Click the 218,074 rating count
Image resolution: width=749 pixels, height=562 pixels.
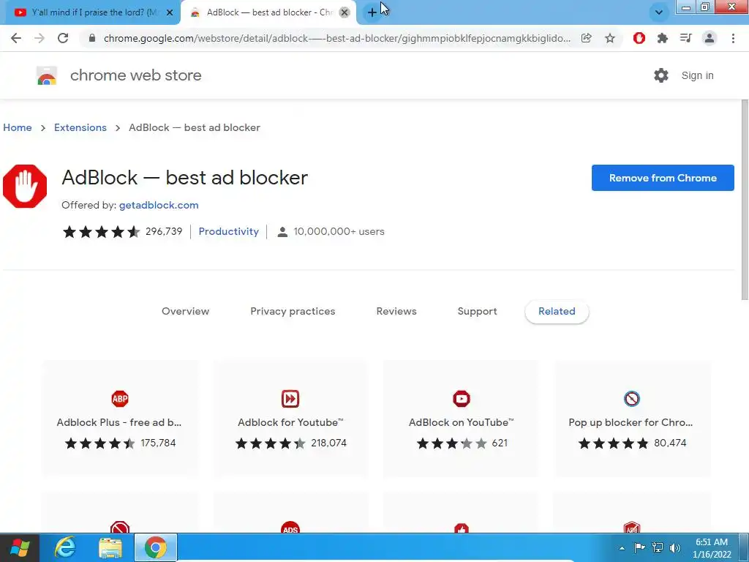pos(328,443)
